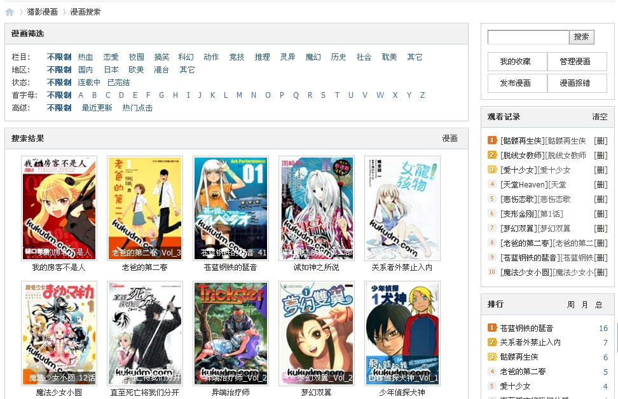618x399 pixels.
Task: Filter status by 连载中
Action: (x=89, y=83)
